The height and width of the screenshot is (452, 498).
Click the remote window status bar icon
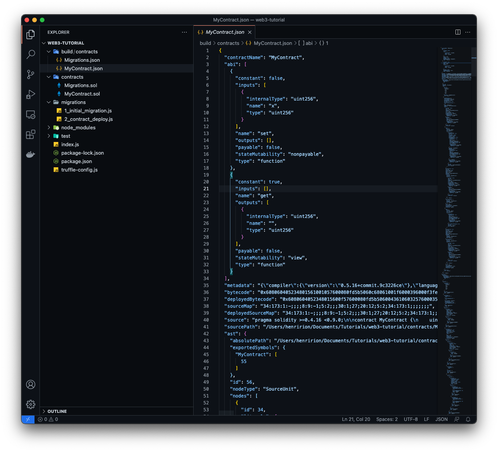pyautogui.click(x=28, y=419)
